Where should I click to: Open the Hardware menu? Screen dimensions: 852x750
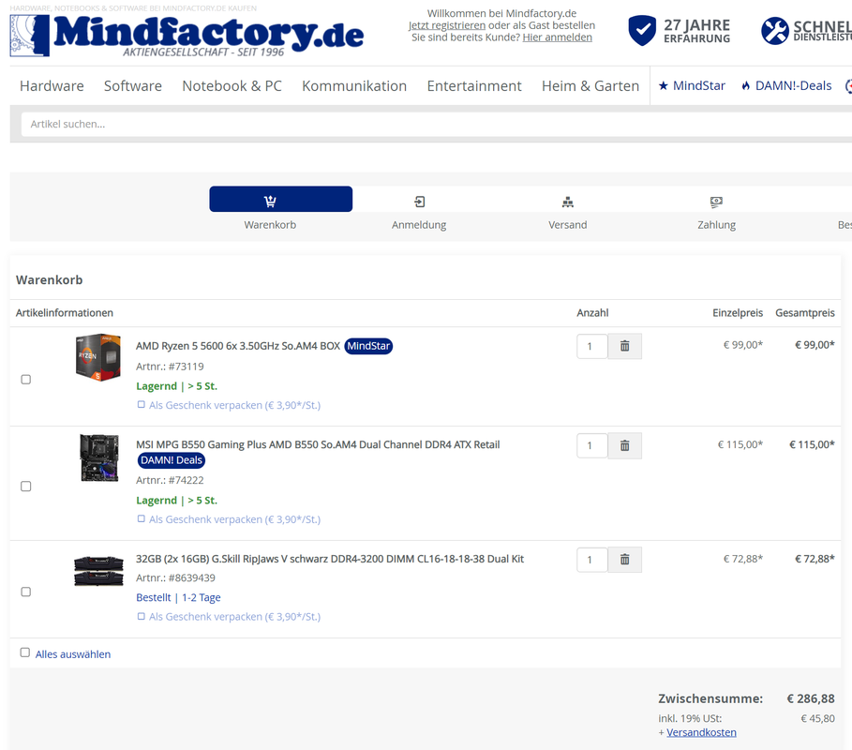tap(52, 86)
